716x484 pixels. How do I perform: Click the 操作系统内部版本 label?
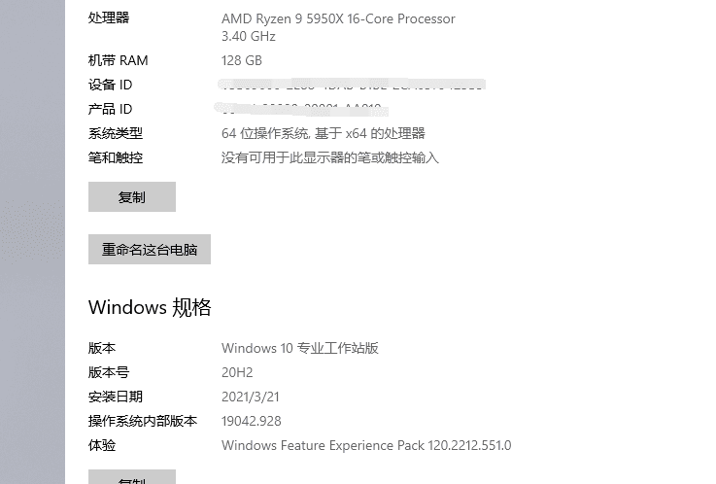143,421
